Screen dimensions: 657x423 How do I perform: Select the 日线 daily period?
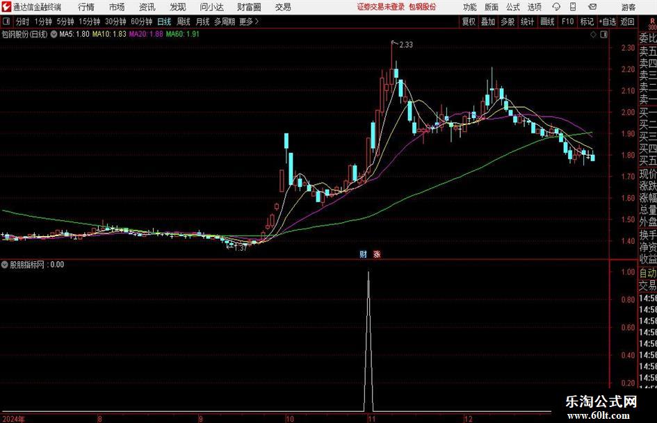click(164, 22)
